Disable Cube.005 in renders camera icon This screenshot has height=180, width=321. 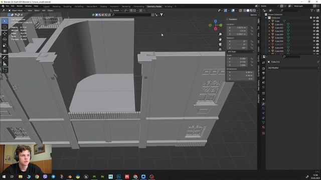pos(317,38)
